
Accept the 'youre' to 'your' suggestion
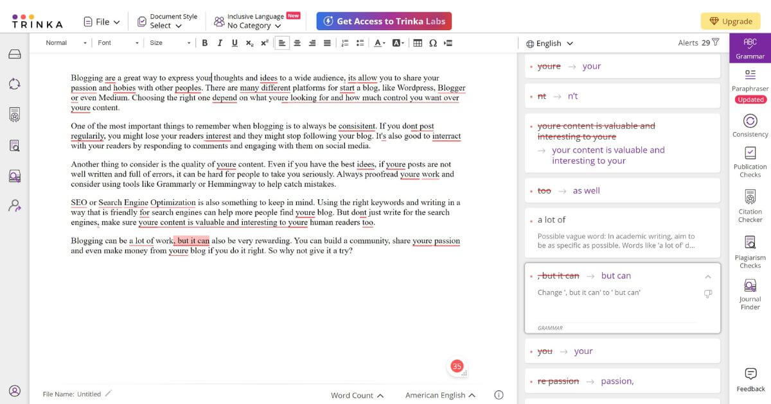pos(592,66)
